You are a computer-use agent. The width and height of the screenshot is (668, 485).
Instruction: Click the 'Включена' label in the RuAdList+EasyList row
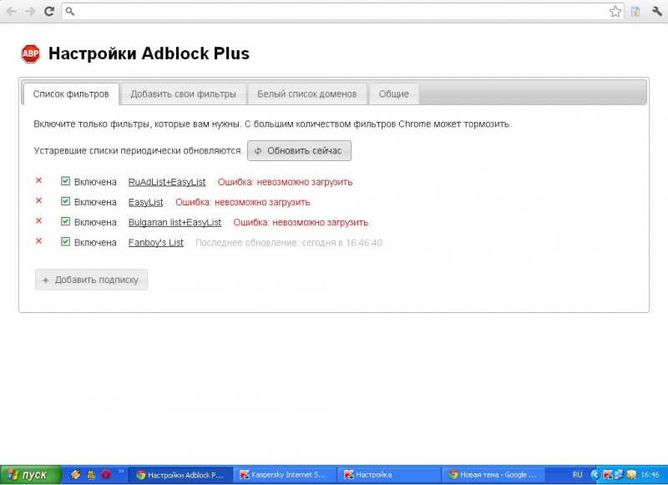pos(95,182)
